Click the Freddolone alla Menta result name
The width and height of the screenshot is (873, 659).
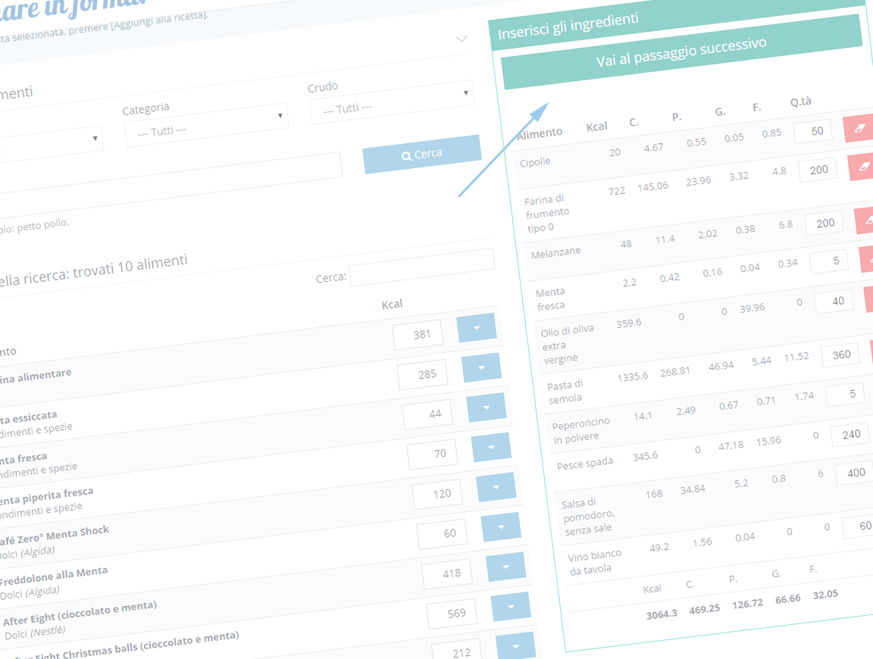point(54,576)
